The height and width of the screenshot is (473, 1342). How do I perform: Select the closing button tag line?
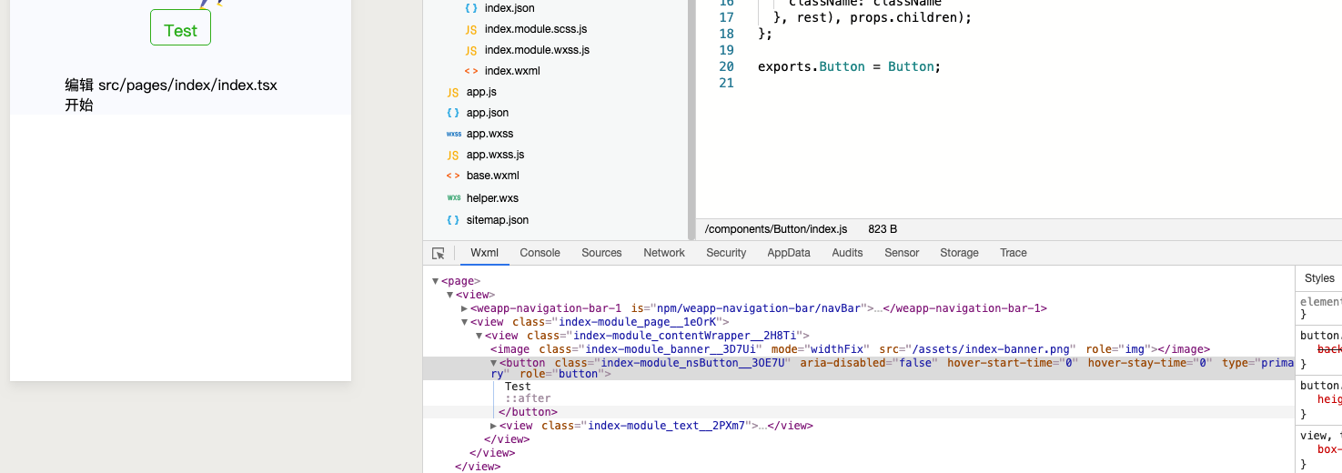tap(528, 412)
